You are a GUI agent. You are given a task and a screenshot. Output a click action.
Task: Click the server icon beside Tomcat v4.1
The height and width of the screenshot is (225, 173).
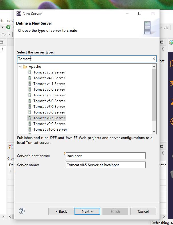click(x=30, y=84)
